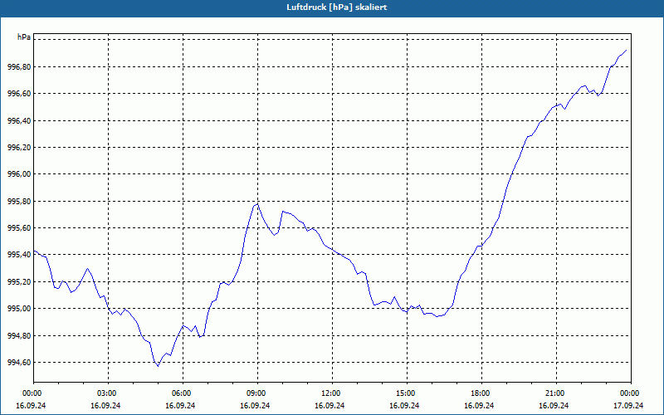Select the 996,40 axis value
664x415 pixels.
coord(19,120)
